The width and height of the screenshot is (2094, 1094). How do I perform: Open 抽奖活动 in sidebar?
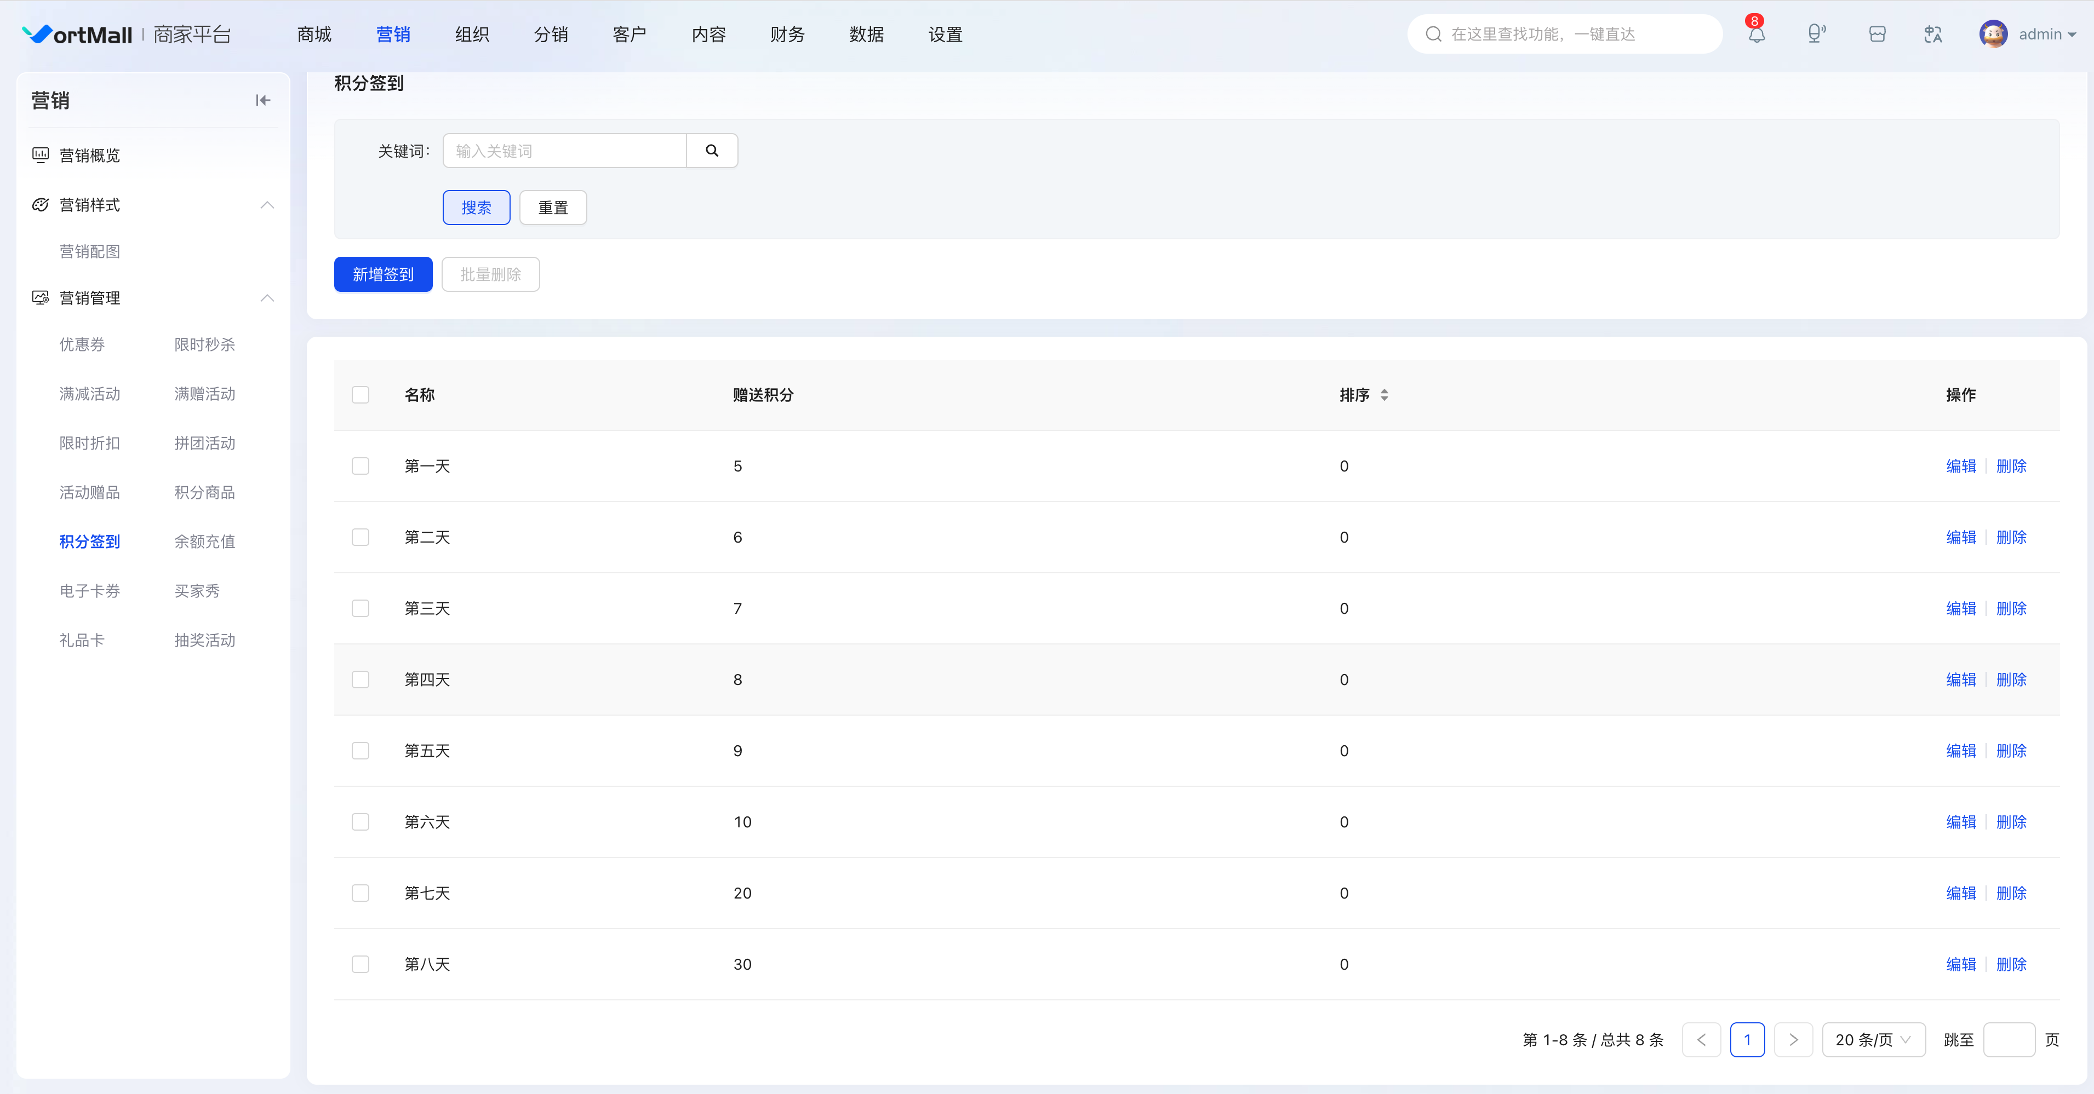tap(205, 640)
